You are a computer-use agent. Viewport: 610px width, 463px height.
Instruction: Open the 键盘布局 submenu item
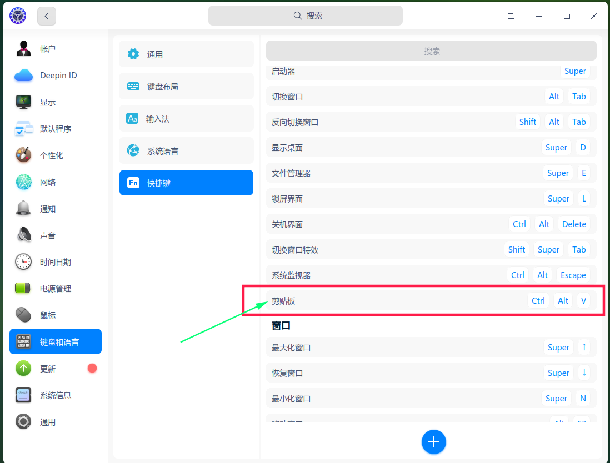point(186,86)
